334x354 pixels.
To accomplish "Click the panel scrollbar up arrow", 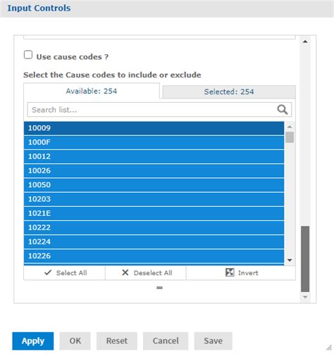I will (305, 42).
